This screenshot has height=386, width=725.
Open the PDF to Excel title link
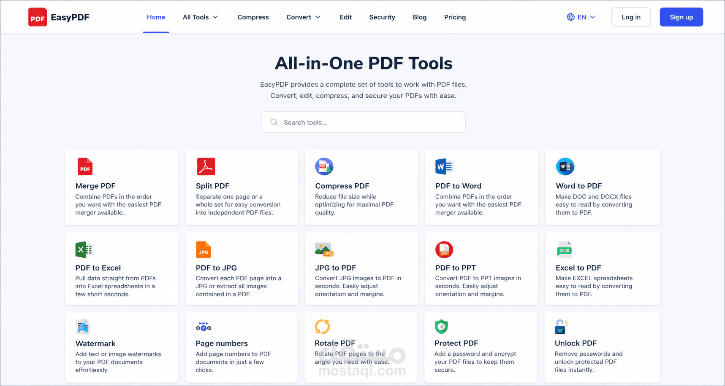[x=98, y=268]
